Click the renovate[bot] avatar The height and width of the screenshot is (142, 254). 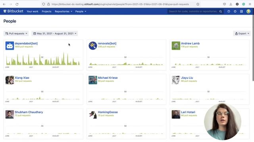[x=92, y=46]
